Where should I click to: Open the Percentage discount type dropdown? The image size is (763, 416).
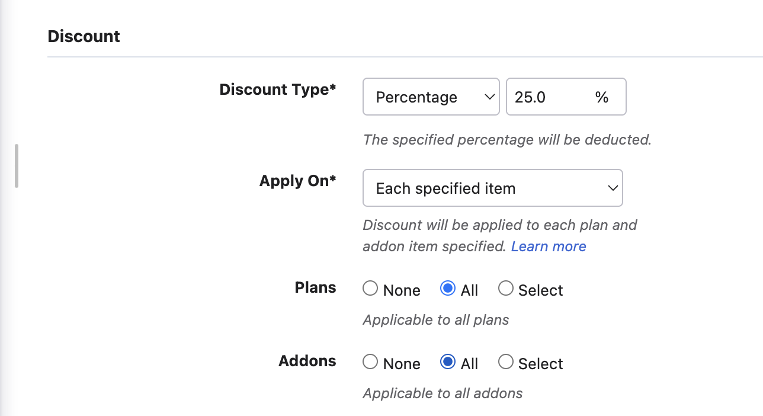pos(431,97)
